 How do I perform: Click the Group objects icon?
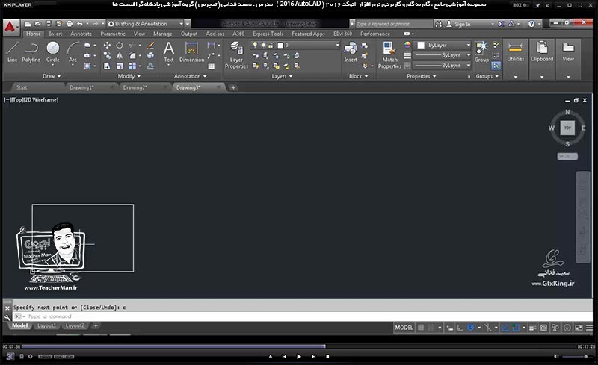click(481, 52)
